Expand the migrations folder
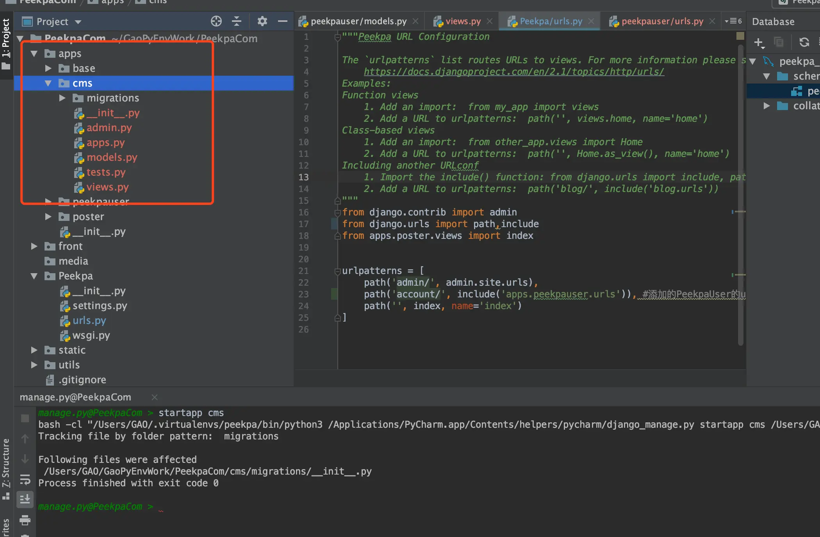The image size is (820, 537). pos(62,98)
